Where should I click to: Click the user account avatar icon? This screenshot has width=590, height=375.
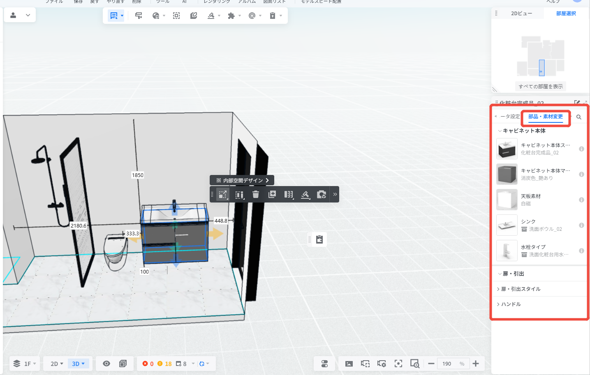point(13,15)
